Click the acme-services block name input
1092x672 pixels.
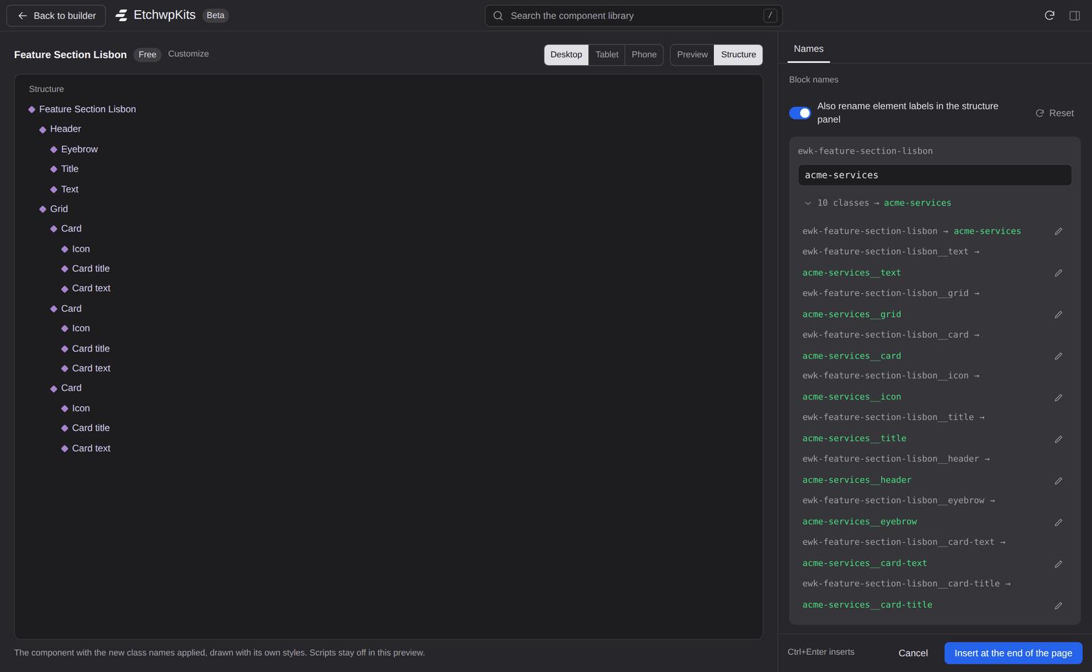click(935, 176)
